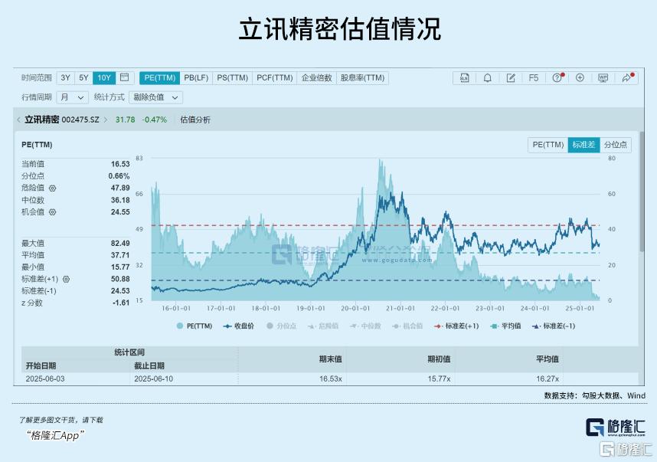Click the edit note pencil icon

pyautogui.click(x=510, y=78)
